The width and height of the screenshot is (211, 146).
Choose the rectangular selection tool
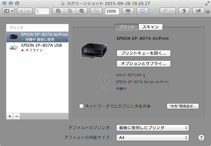(143, 11)
